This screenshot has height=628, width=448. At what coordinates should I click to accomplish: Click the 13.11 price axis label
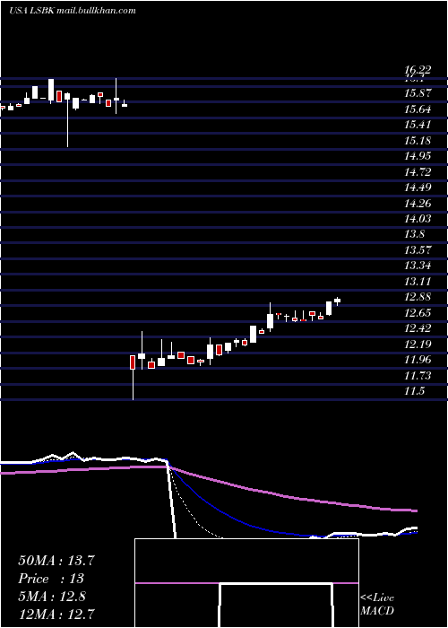(418, 282)
